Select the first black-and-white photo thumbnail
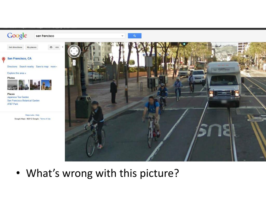Screen dimensions: 266x200 tap(12, 85)
